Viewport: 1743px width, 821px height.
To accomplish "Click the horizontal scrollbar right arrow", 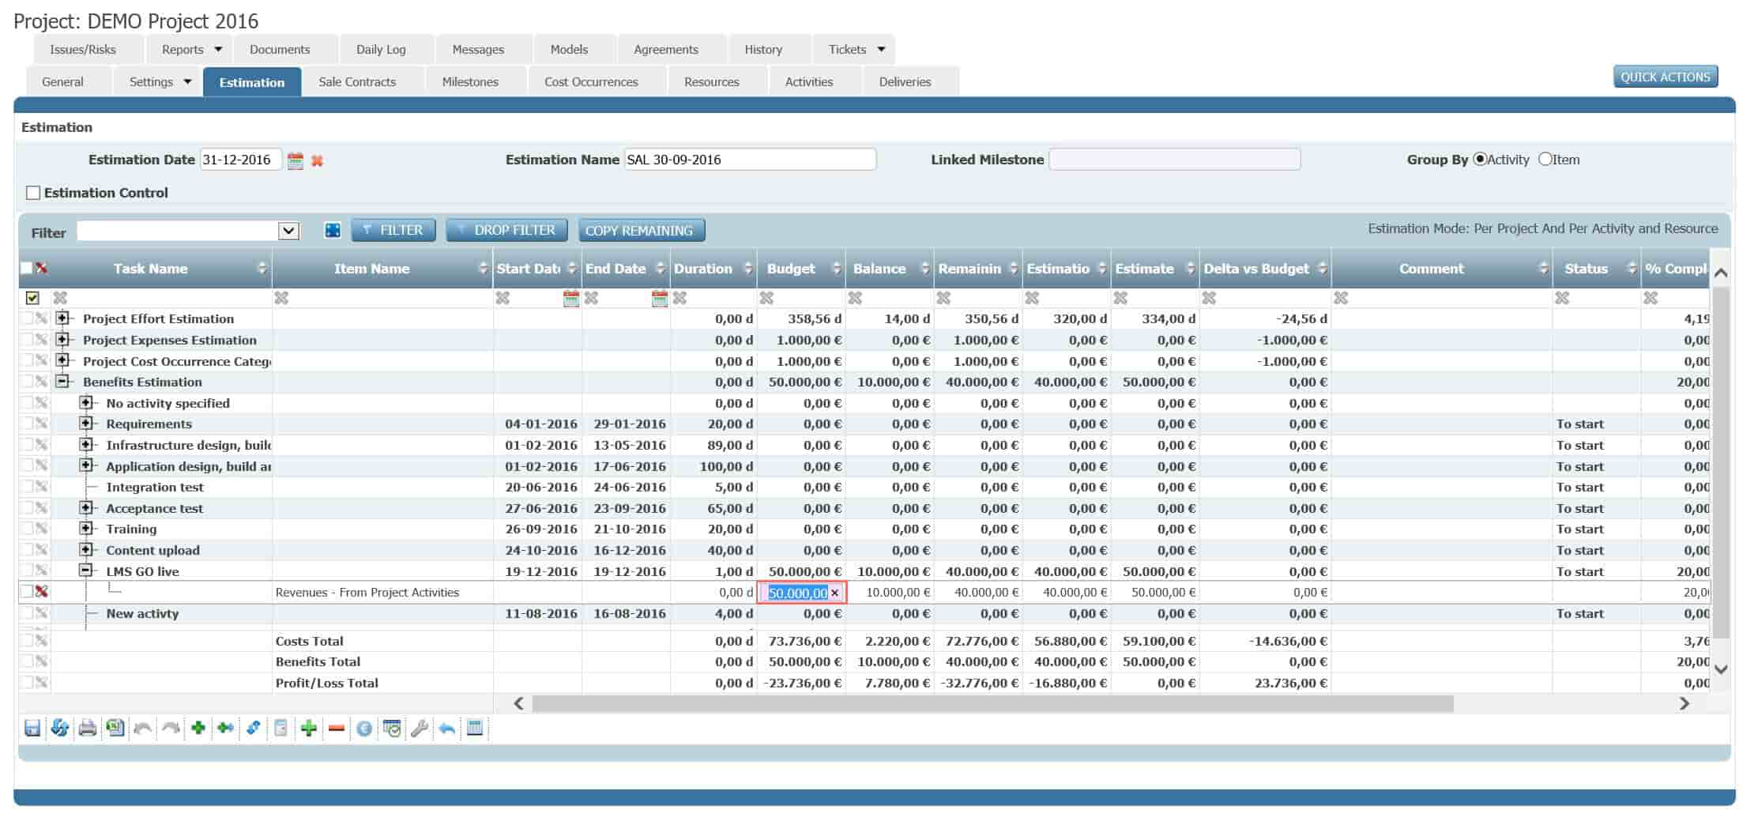I will click(x=1684, y=703).
